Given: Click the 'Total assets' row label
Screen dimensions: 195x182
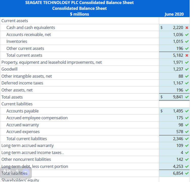Looking at the screenshot, I should [12, 97].
